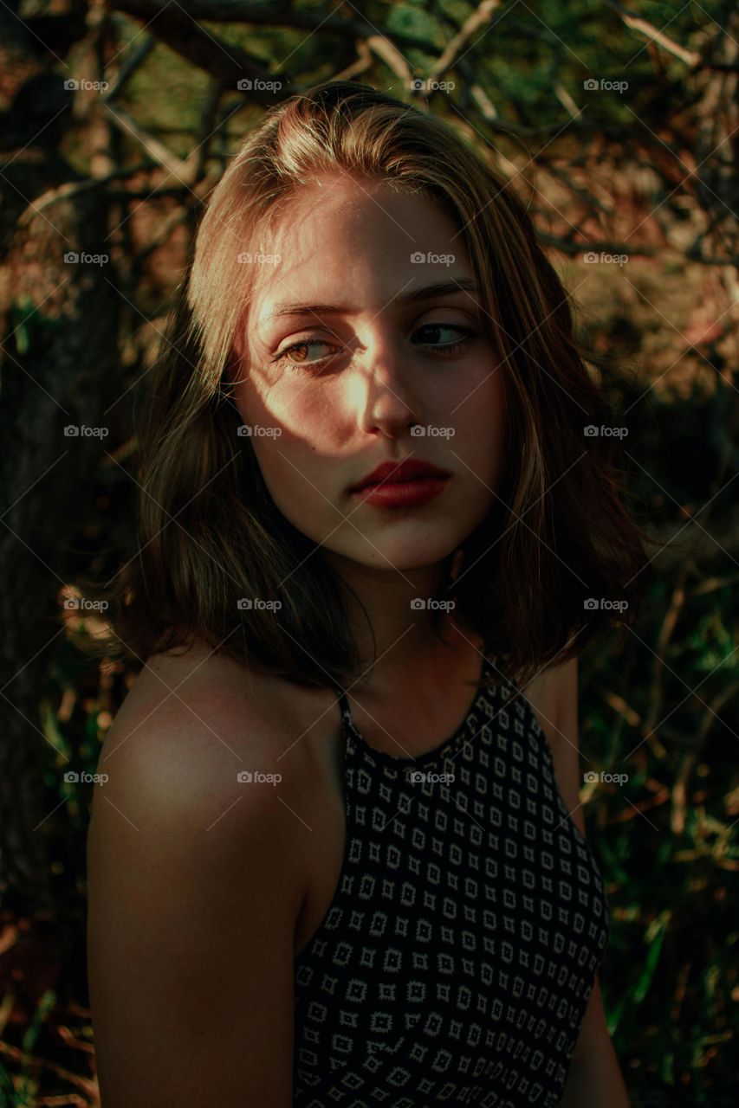Click the woman's shadowed eye
This screenshot has height=1108, width=739.
point(440,336)
